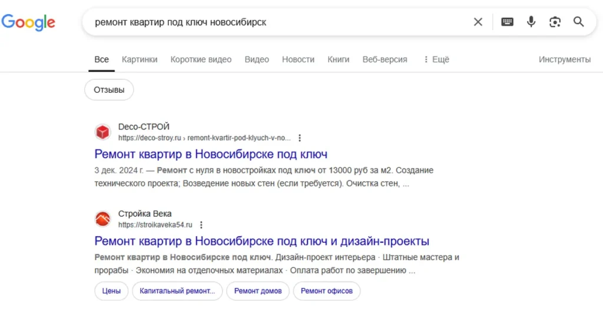Viewport: 603px width, 315px height.
Task: Open the Ремонт офисов sitelink chip
Action: pos(326,291)
